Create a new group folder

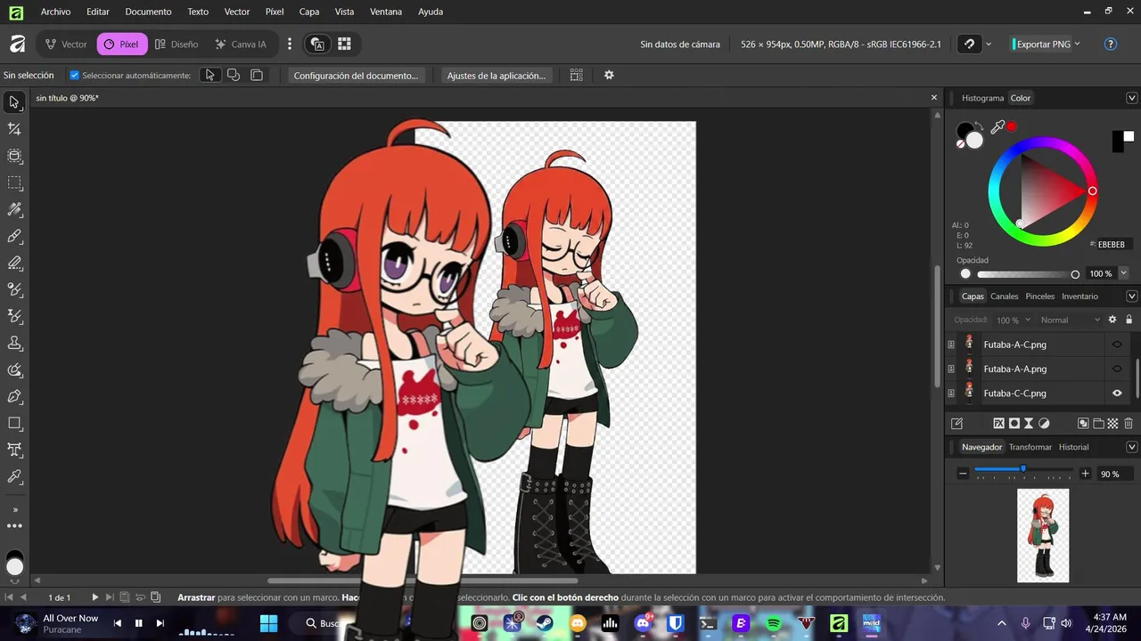tap(1098, 424)
